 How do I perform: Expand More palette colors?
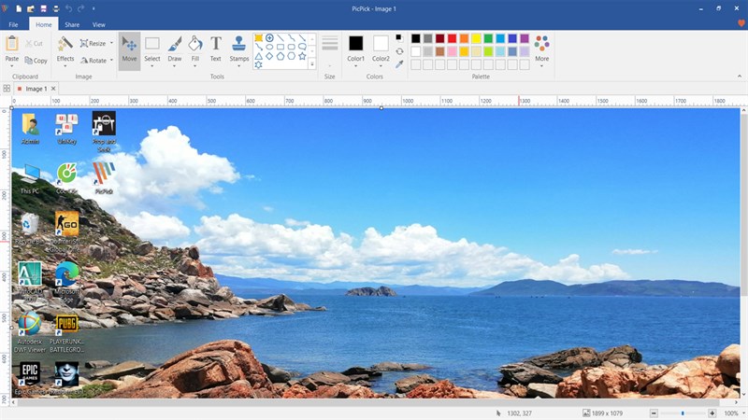(x=541, y=65)
